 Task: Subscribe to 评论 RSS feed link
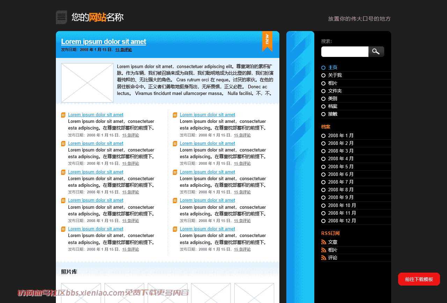click(x=333, y=258)
